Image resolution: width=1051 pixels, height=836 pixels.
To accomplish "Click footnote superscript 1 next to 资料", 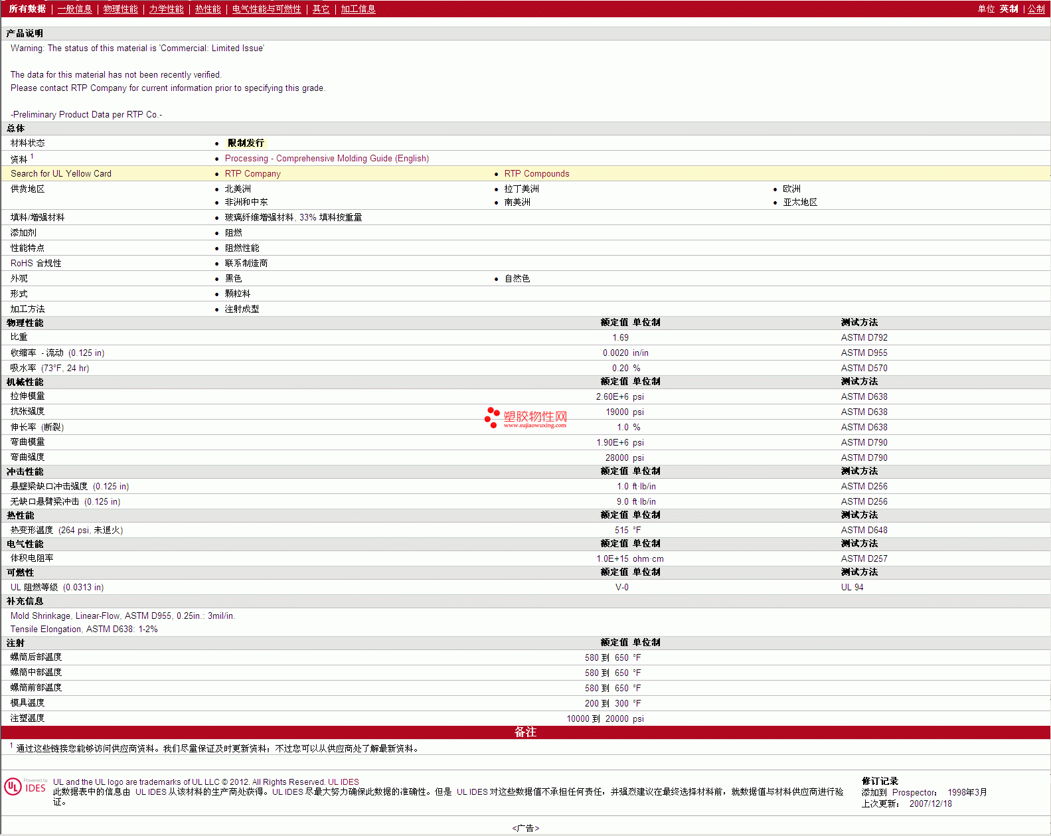I will pyautogui.click(x=32, y=156).
